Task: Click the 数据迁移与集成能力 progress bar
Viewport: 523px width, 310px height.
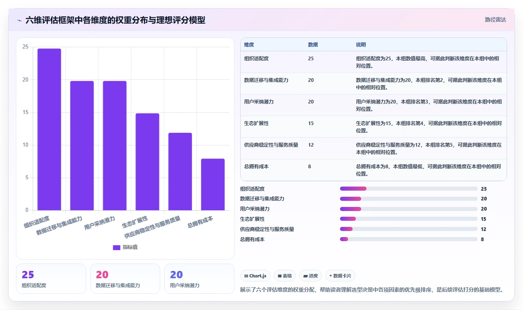Action: (x=409, y=199)
